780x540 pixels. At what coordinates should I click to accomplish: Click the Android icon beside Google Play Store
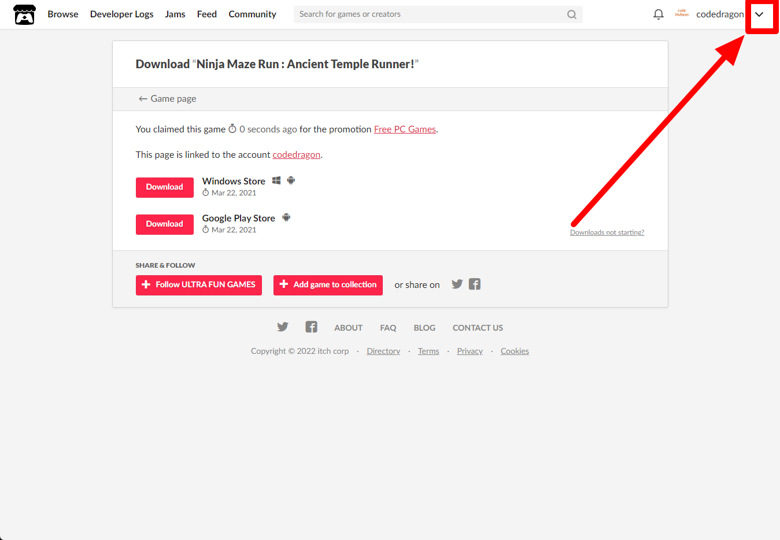tap(286, 217)
